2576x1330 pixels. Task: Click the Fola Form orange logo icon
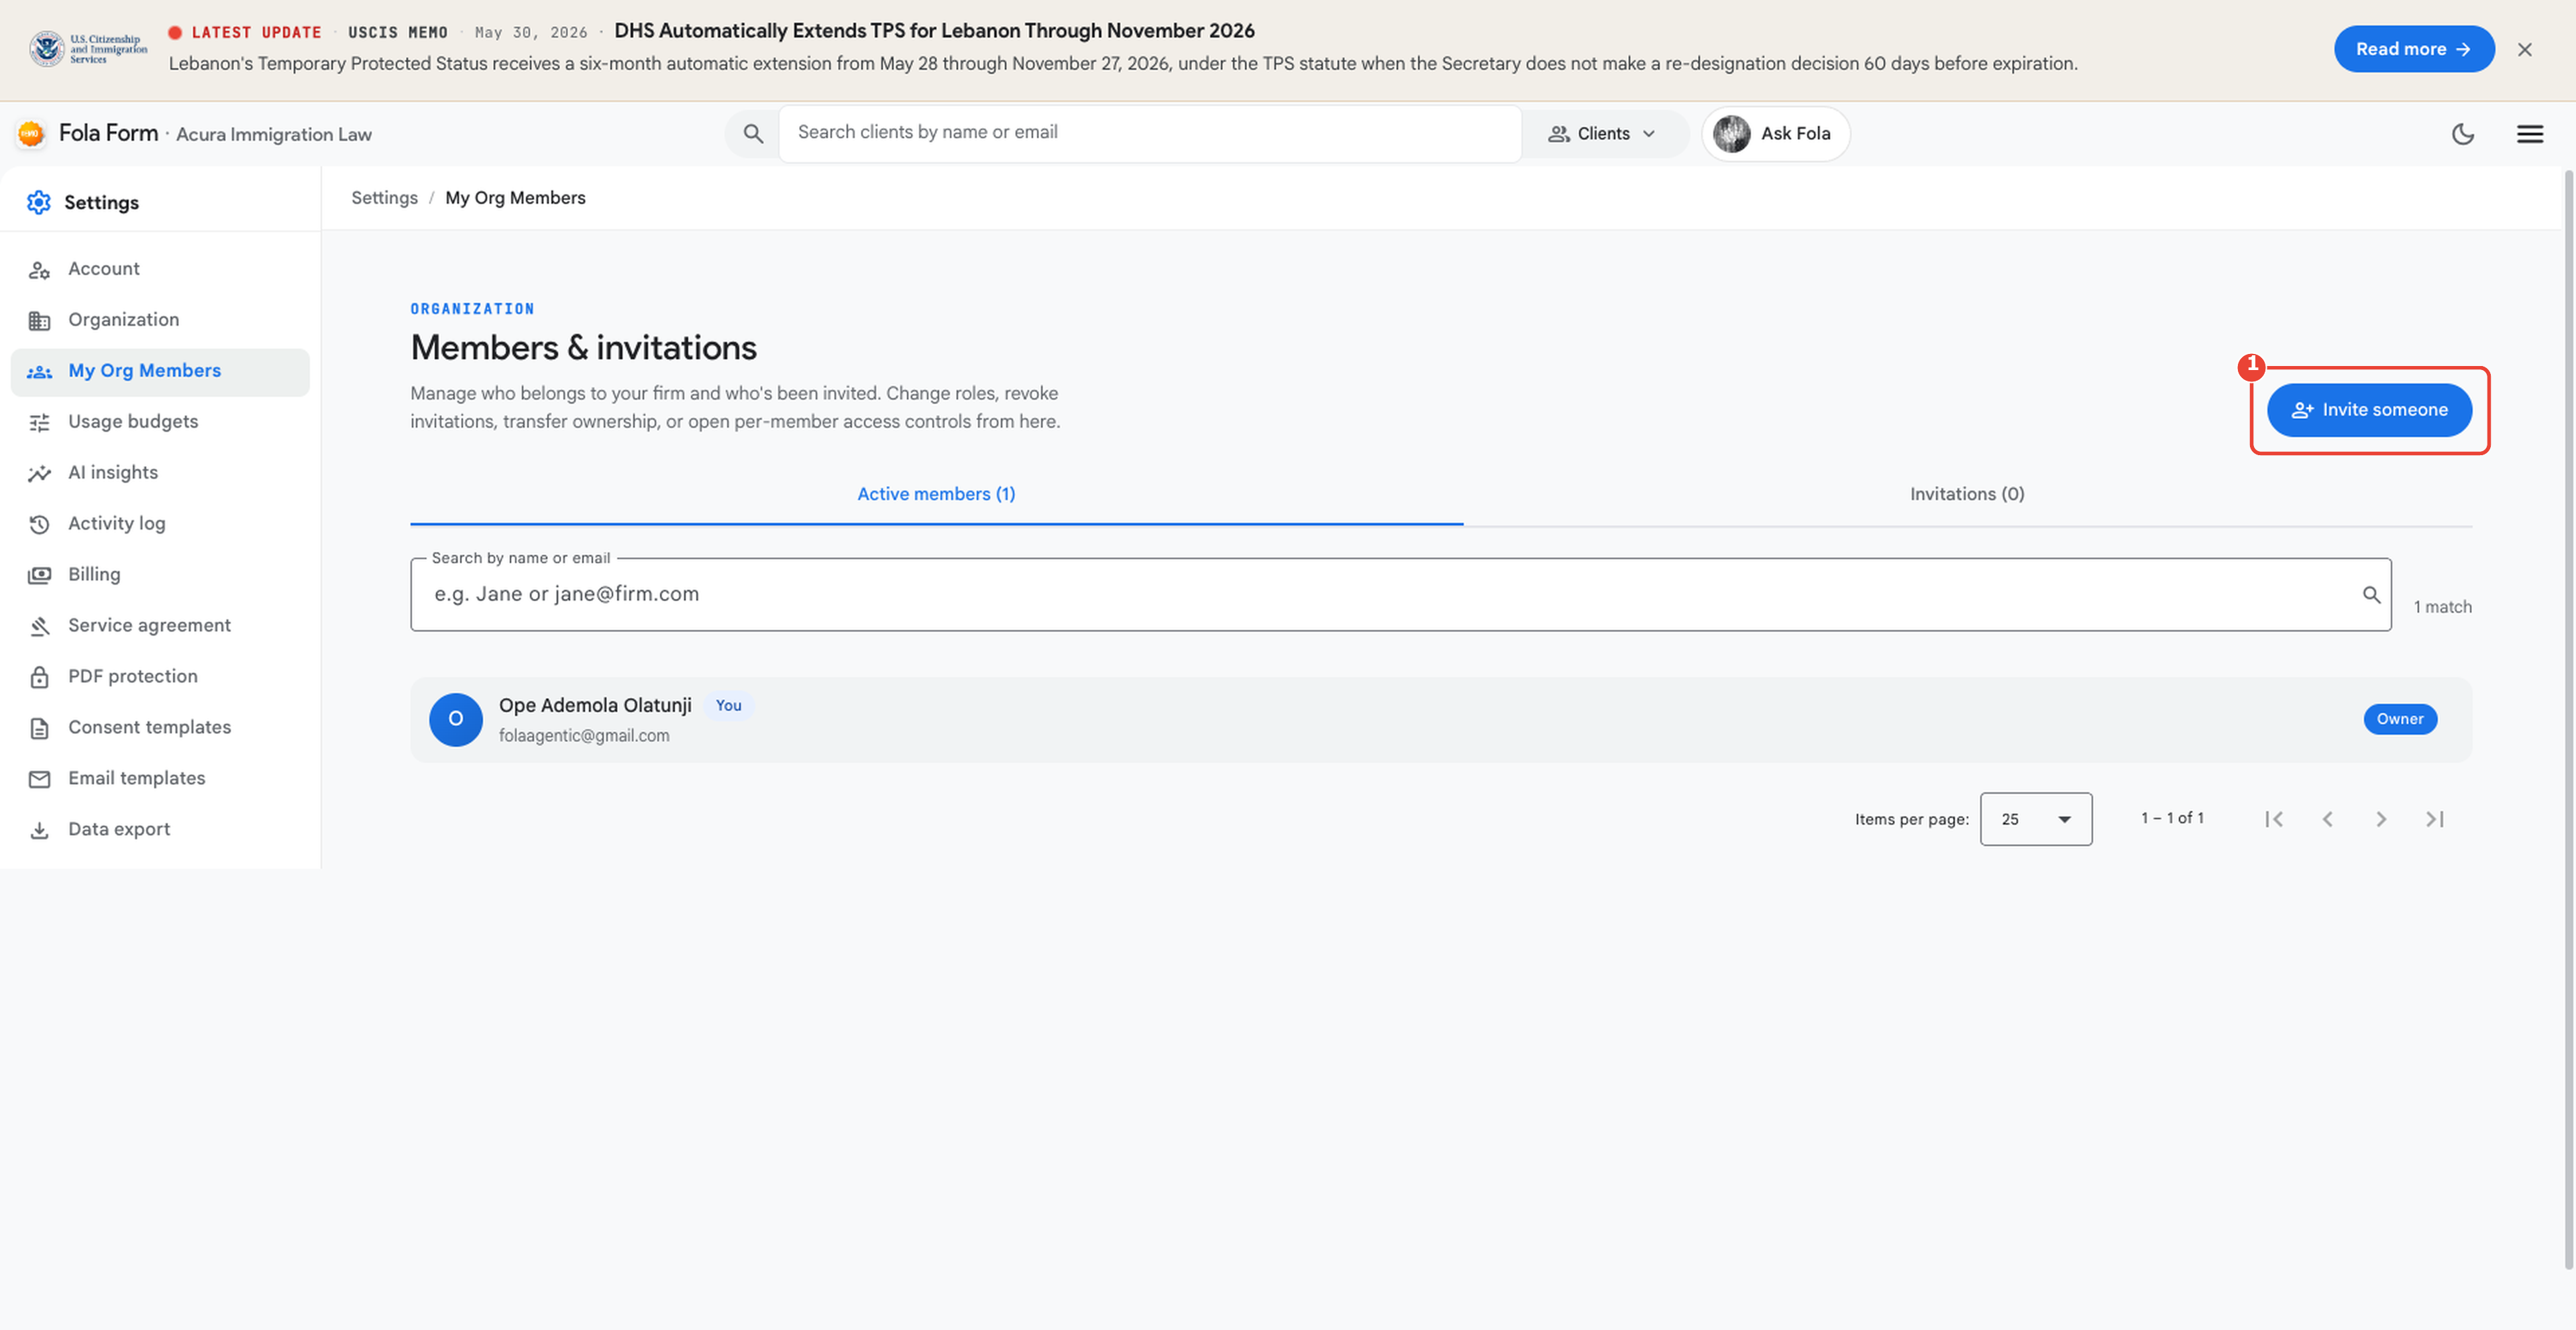pos(31,133)
